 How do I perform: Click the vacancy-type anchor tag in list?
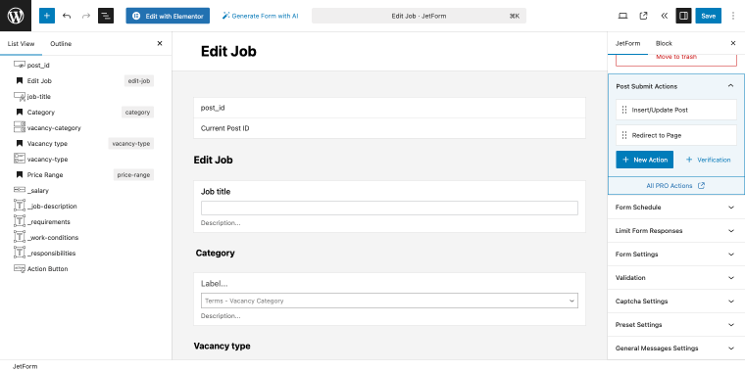pyautogui.click(x=130, y=143)
